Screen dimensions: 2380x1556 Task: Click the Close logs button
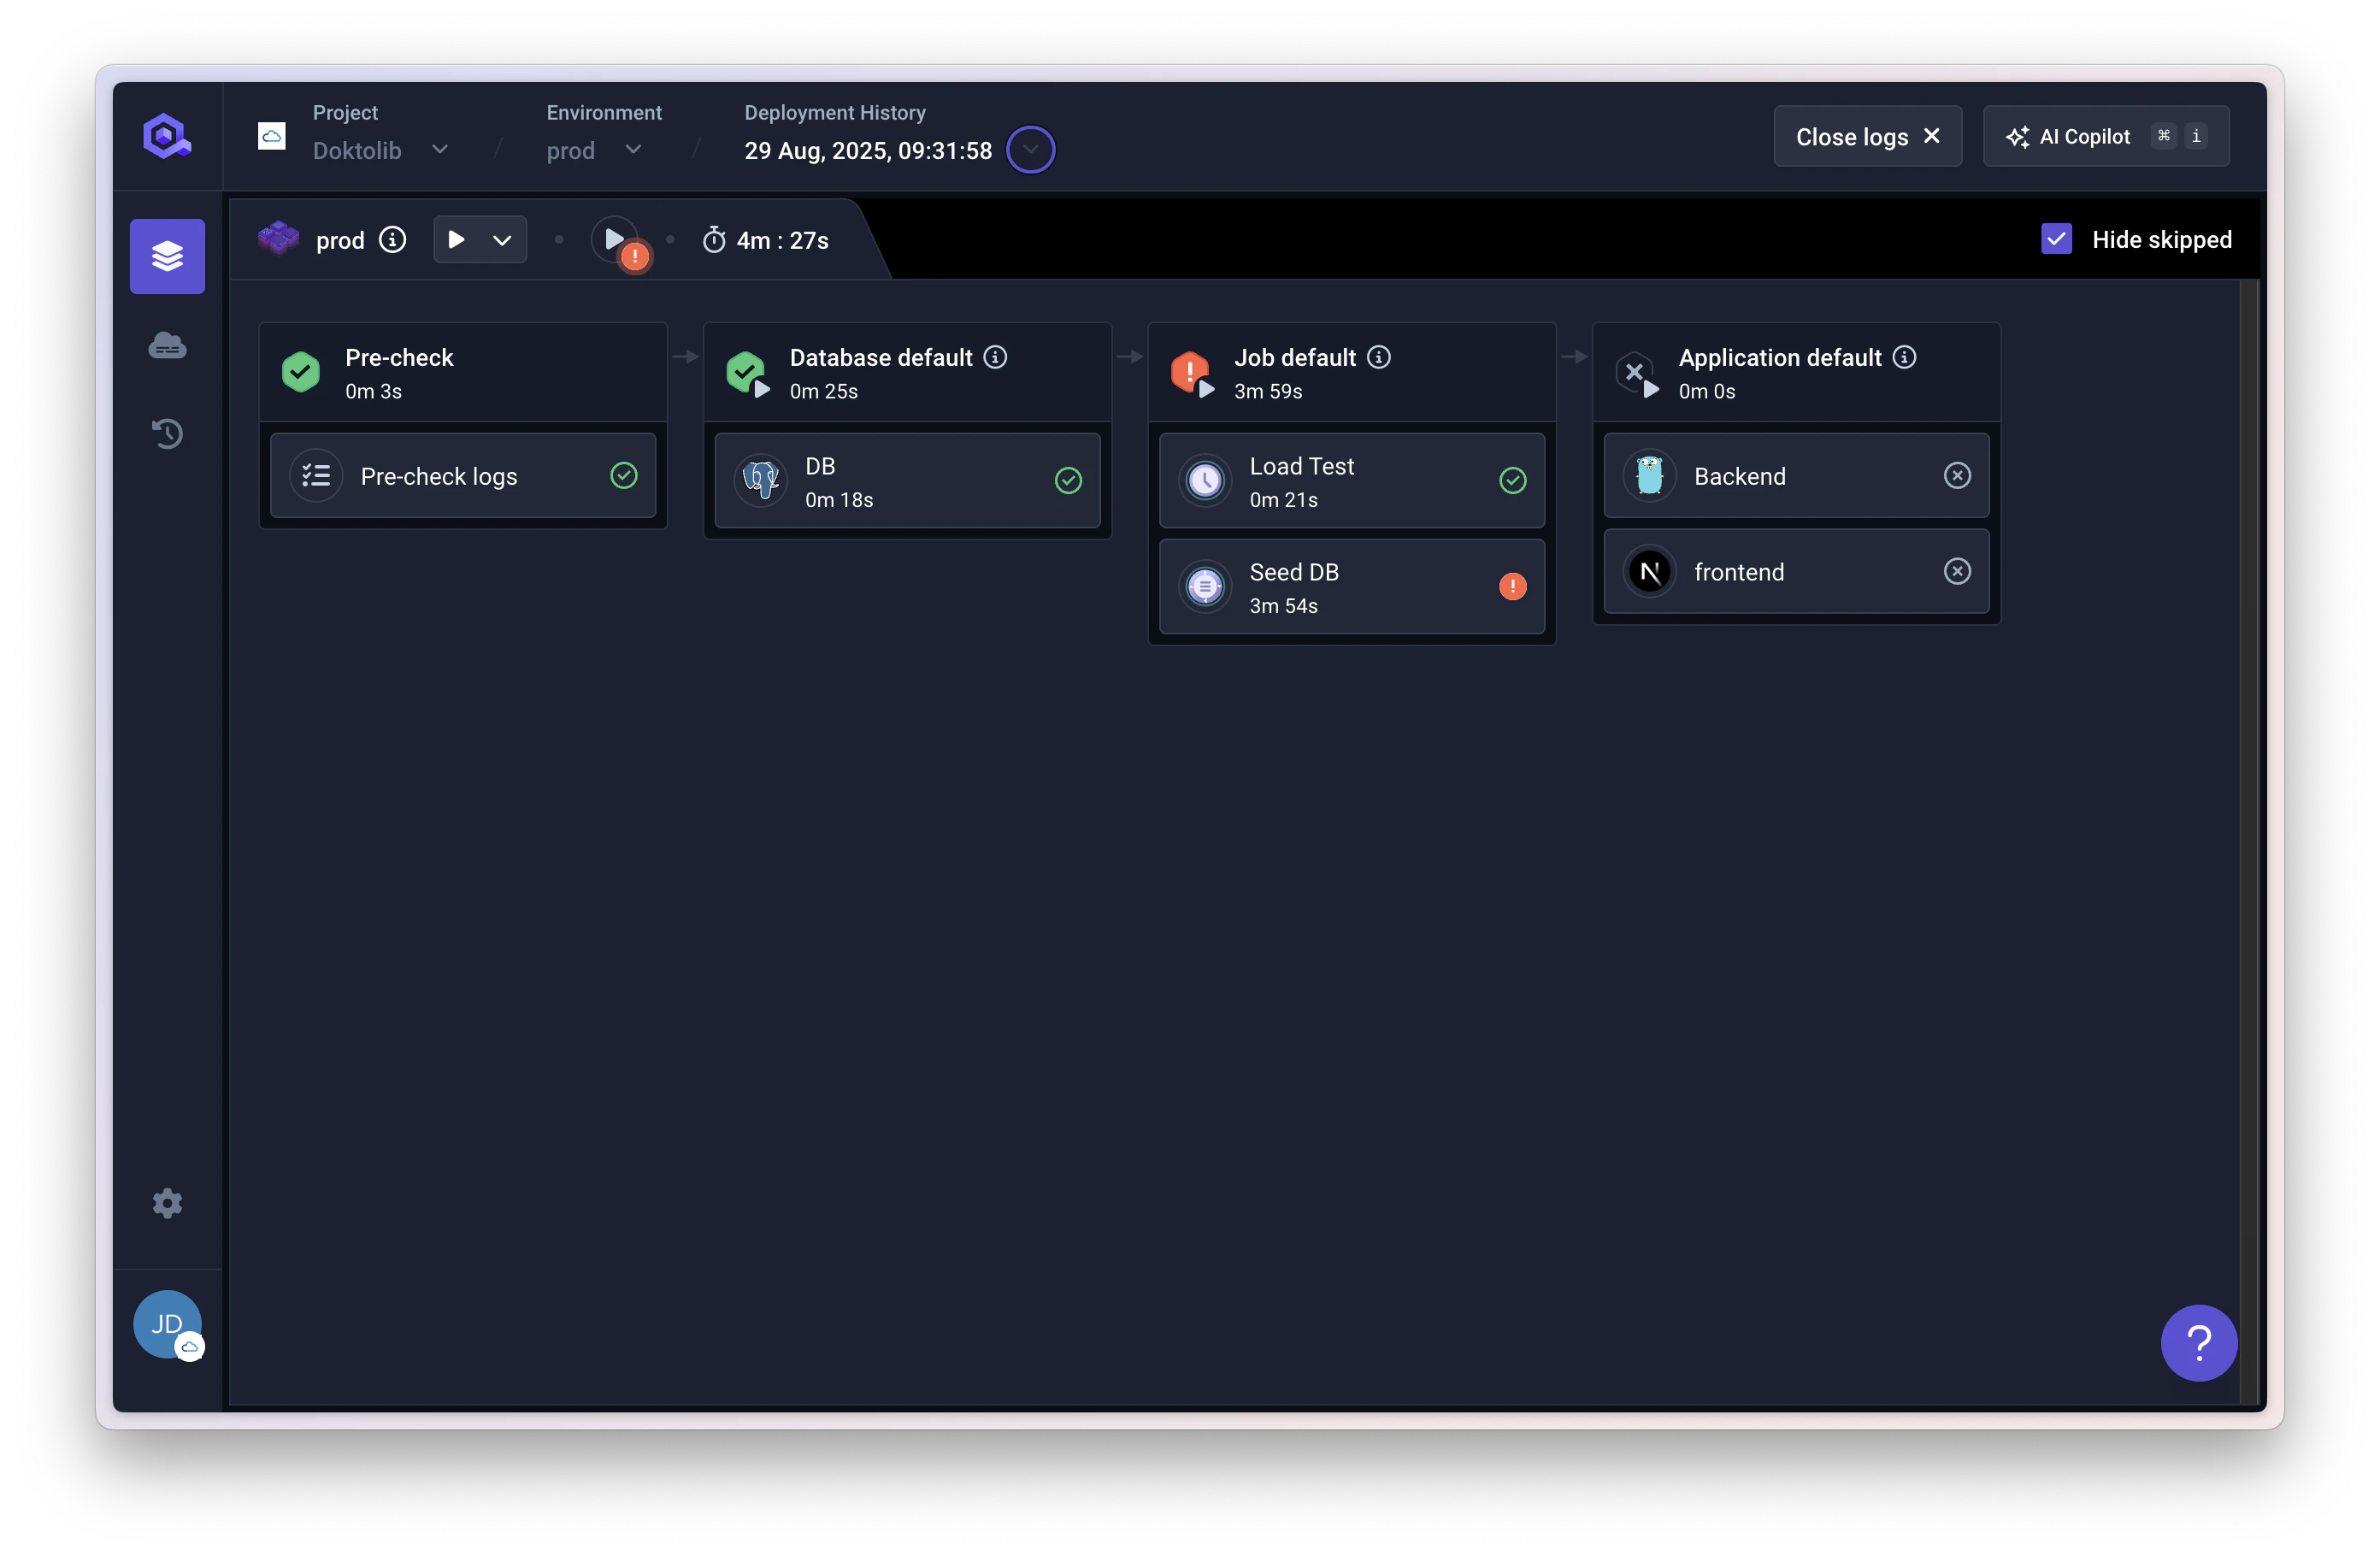tap(1867, 137)
